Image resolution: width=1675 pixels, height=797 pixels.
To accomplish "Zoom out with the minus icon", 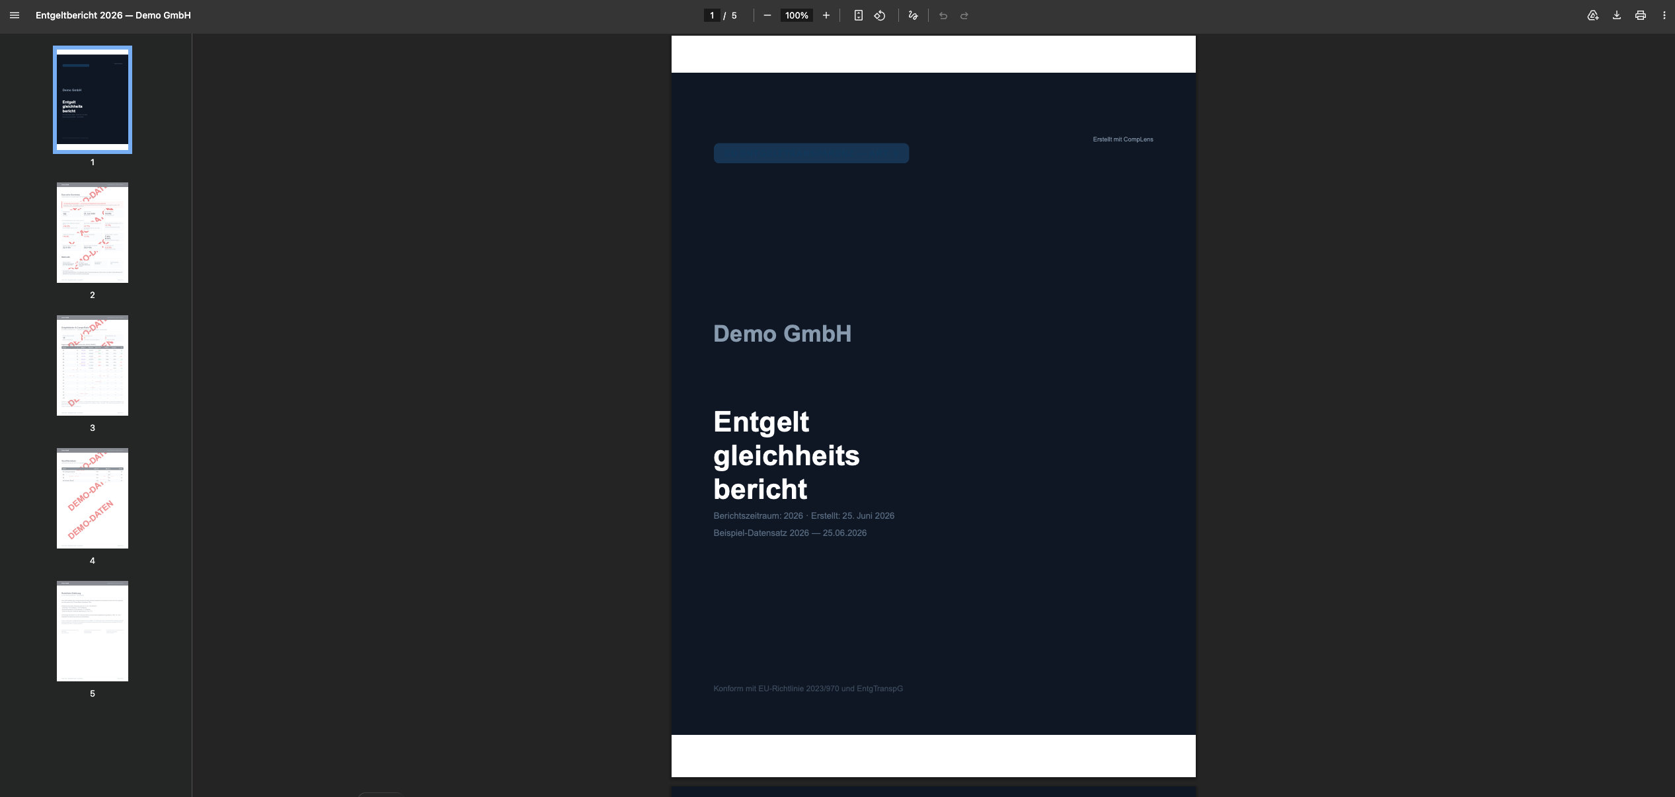I will coord(767,15).
